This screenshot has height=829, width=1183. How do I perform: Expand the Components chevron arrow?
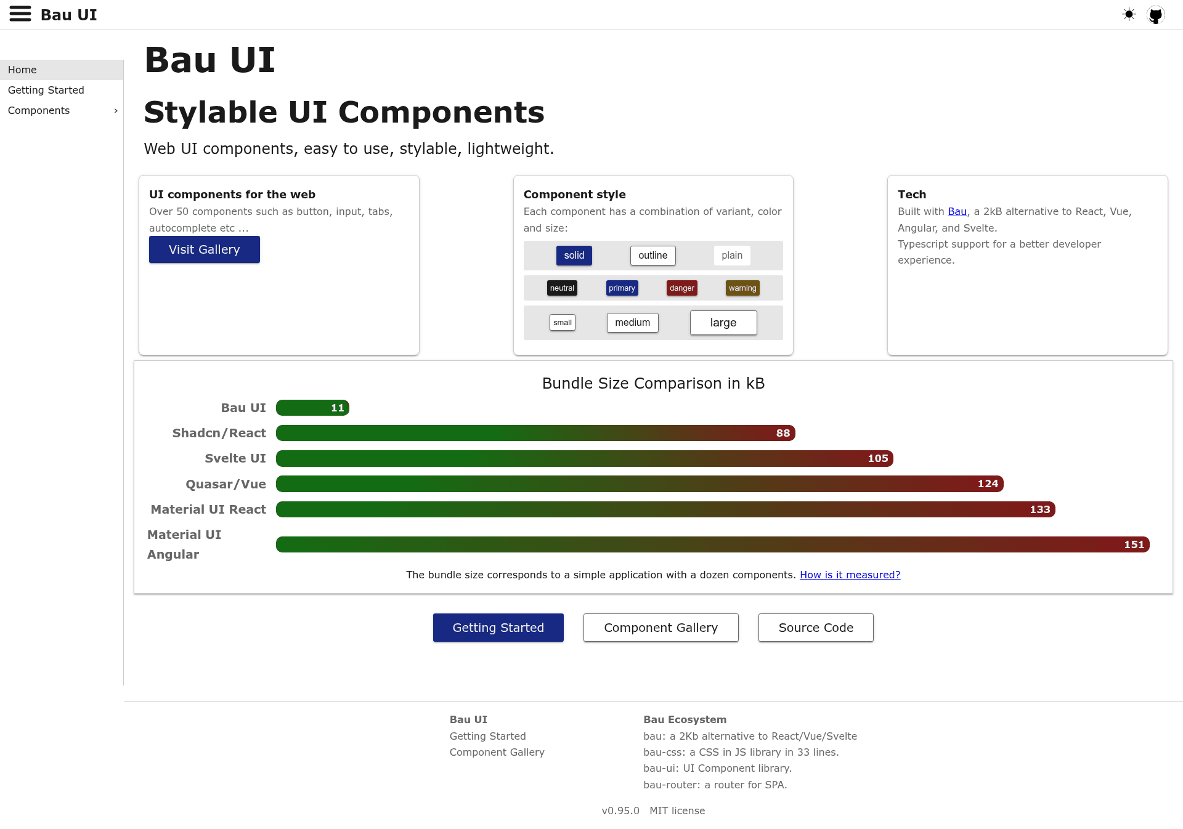[x=116, y=111]
